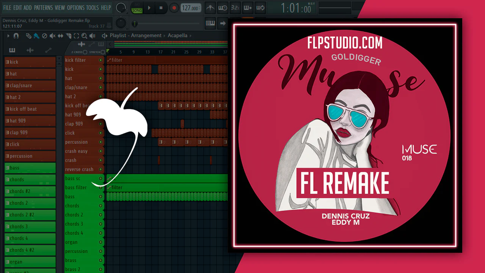Mute the bass sc track
Screen dimensions: 485x273
[101, 178]
